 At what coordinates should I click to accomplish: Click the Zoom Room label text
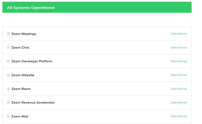[x=21, y=89]
